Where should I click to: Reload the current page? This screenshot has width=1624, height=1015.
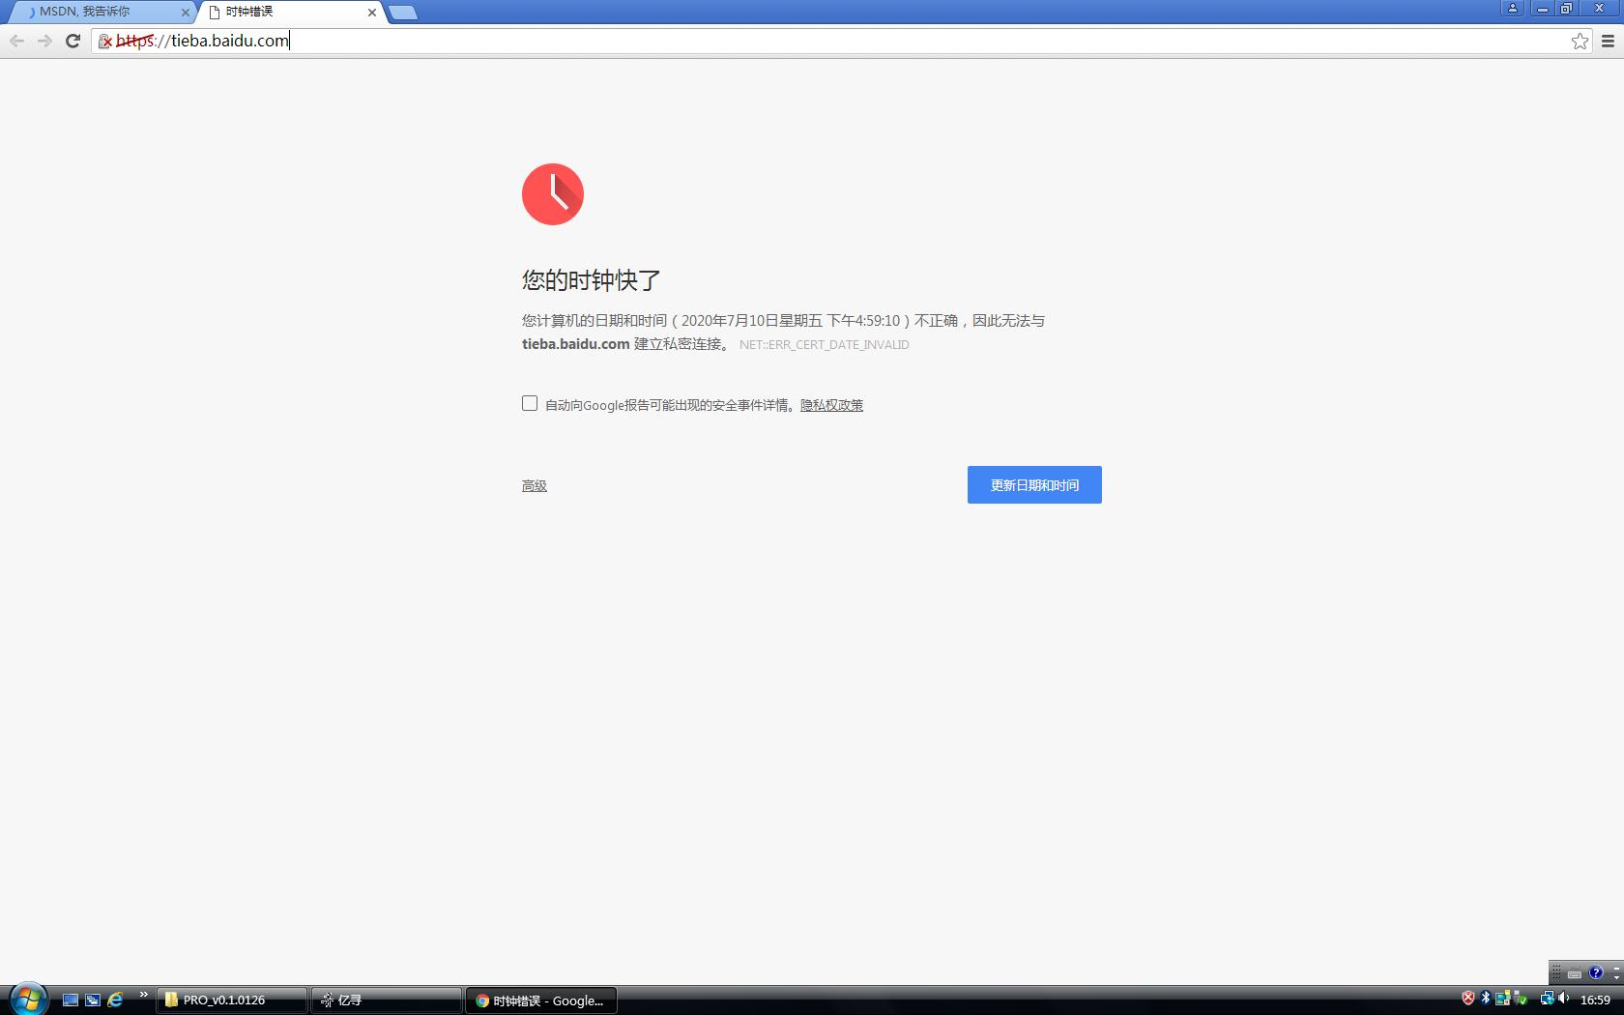point(72,41)
